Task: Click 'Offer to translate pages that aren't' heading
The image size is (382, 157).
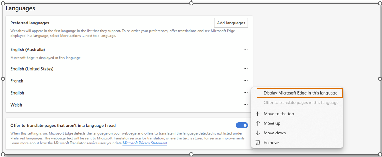Action: point(63,126)
